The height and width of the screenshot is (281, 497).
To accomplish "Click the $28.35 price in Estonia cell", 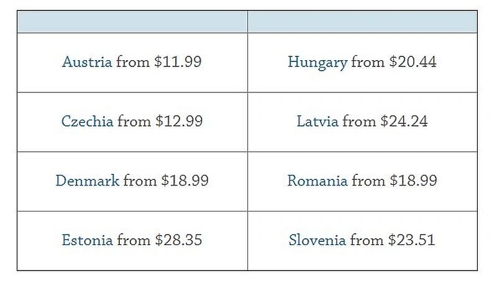I will pos(178,240).
